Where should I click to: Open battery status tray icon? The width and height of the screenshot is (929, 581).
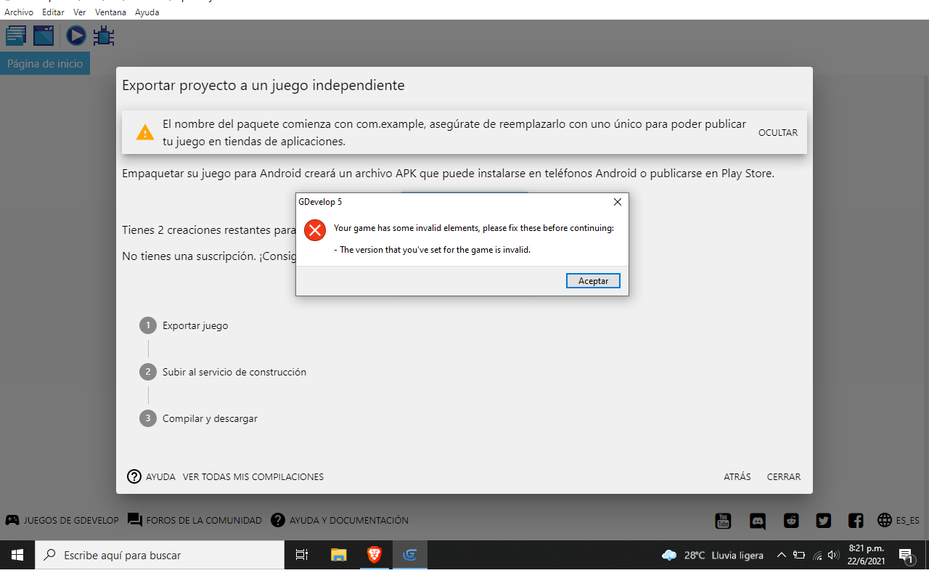[799, 555]
